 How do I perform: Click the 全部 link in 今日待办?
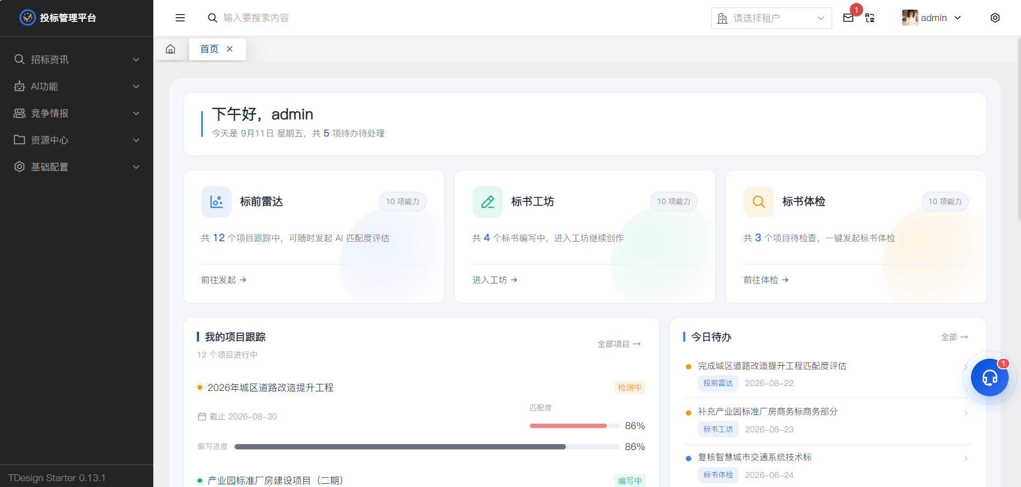tap(954, 337)
